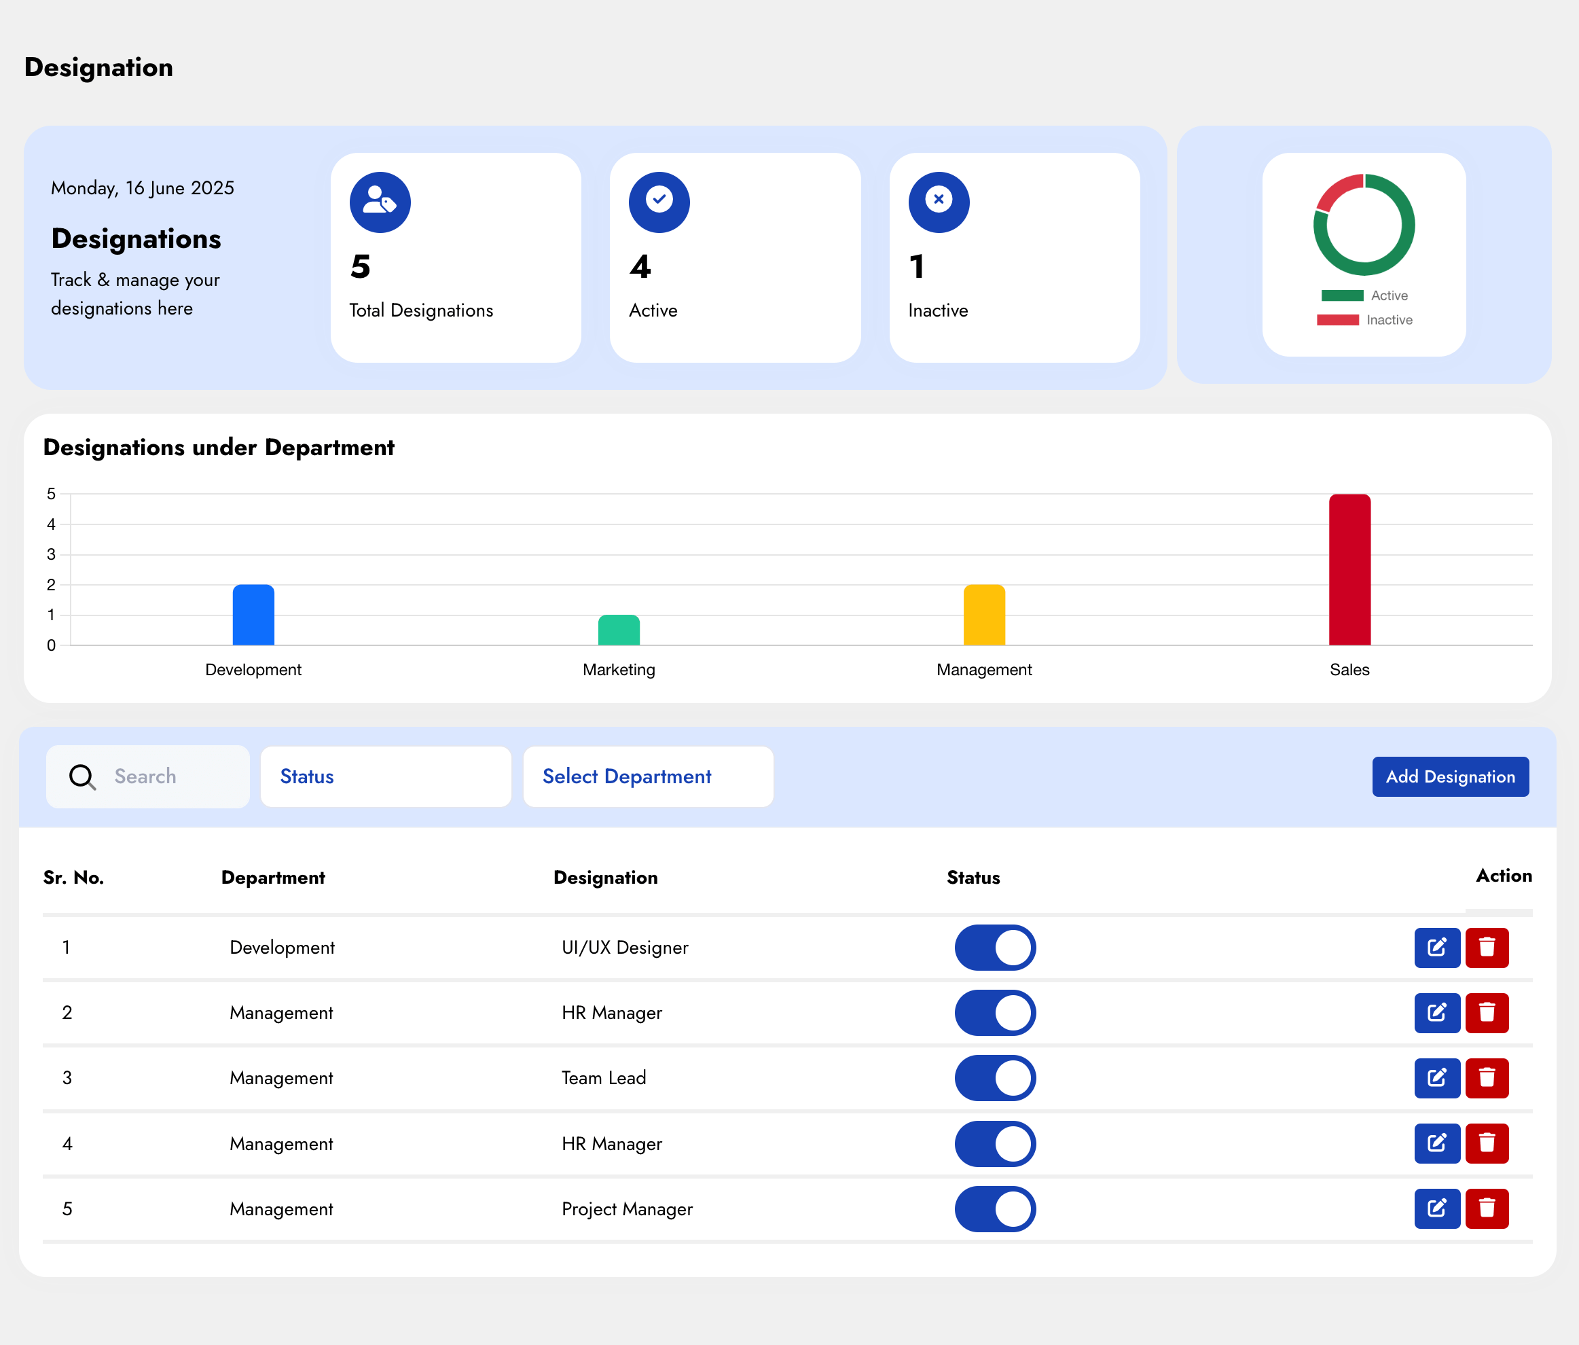This screenshot has height=1345, width=1579.
Task: Delete the UI/UX Designer designation
Action: pos(1486,947)
